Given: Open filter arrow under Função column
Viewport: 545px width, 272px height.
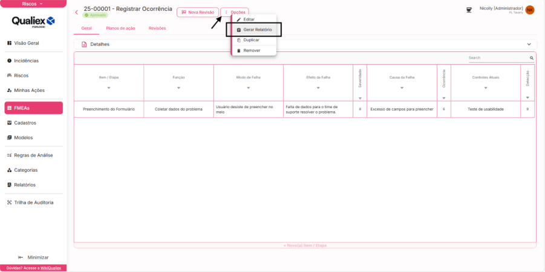Looking at the screenshot, I should [x=178, y=88].
